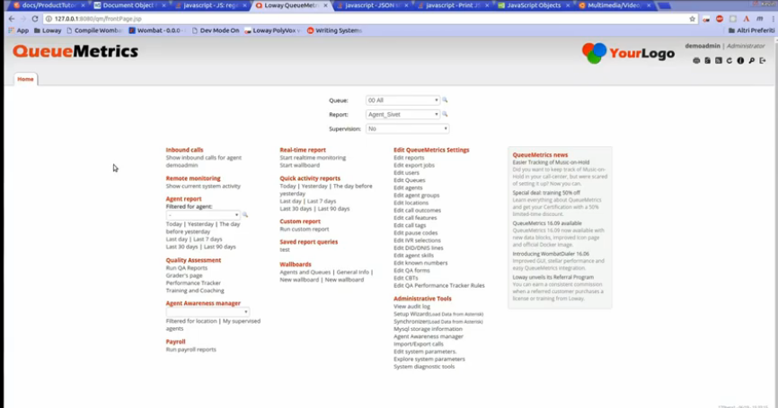Click the magnifier icon beside the agent filter
Viewport: 778px width, 408px height.
coord(245,215)
